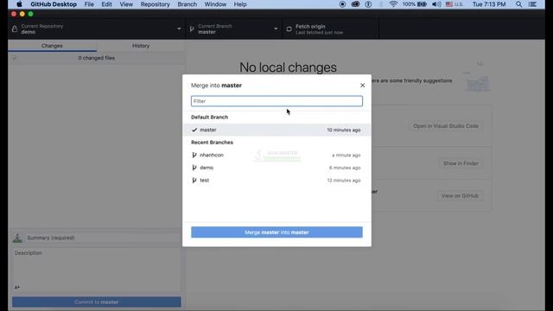The width and height of the screenshot is (553, 311).
Task: Open the Branch menu
Action: click(187, 4)
